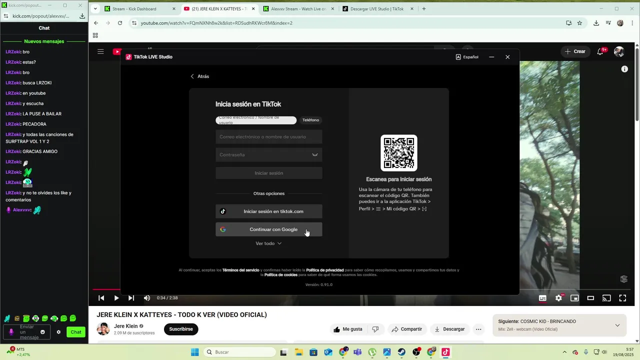640x360 pixels.
Task: Select the Teléfono login tab
Action: (x=310, y=120)
